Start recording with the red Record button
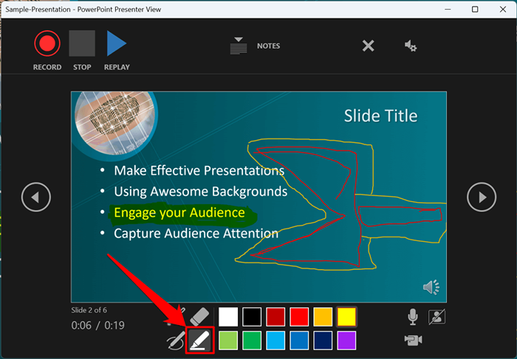517x359 pixels. click(47, 43)
